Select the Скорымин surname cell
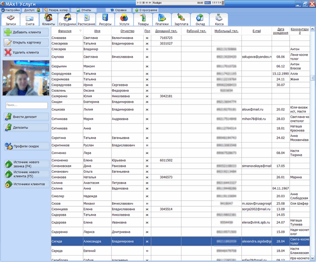 pos(67,66)
